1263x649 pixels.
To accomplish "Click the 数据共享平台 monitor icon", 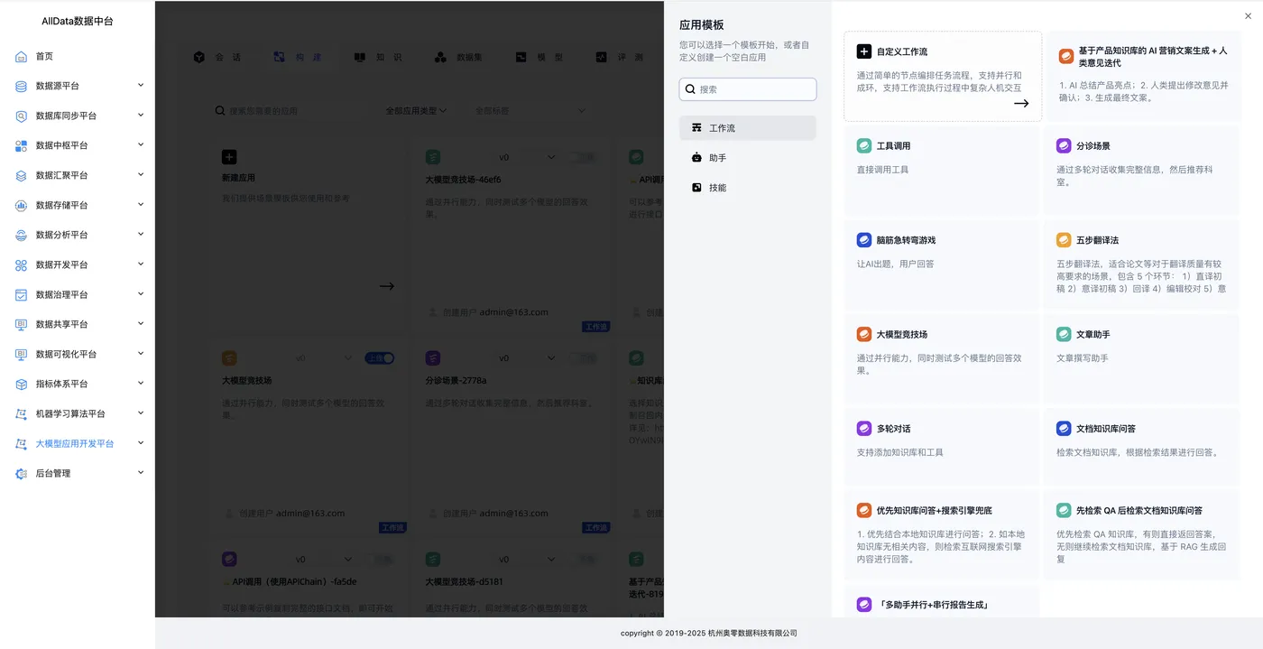I will pos(21,324).
